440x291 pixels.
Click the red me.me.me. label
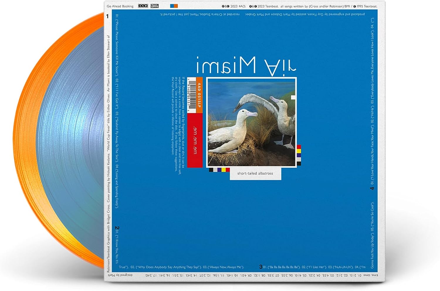coord(195,140)
